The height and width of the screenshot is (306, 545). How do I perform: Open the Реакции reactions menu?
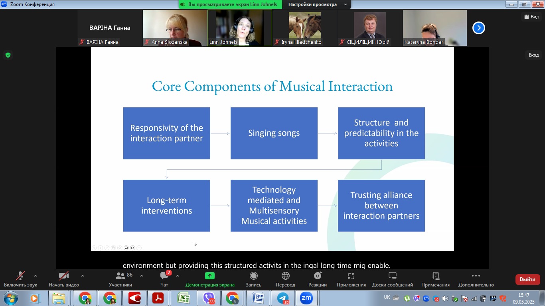pos(318,276)
